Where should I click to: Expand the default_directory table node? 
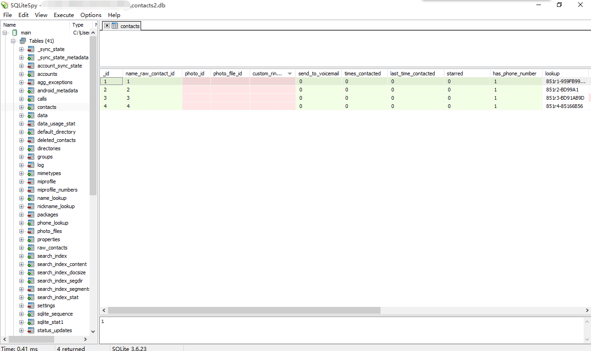(x=22, y=132)
